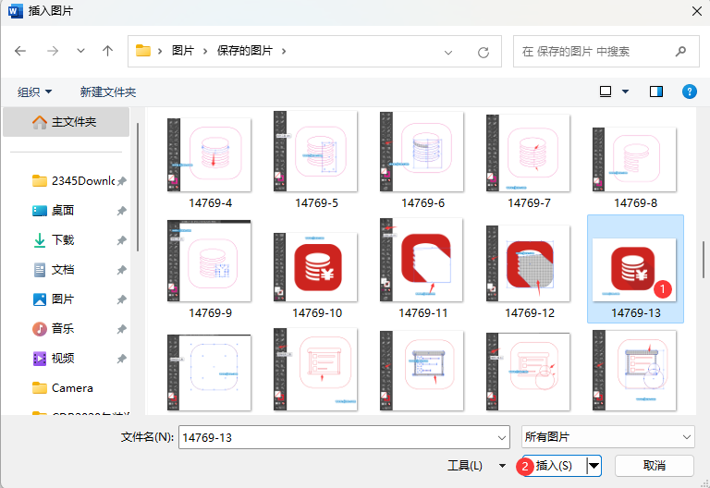Open the 所有图片 file type dropdown
710x488 pixels.
pyautogui.click(x=607, y=437)
